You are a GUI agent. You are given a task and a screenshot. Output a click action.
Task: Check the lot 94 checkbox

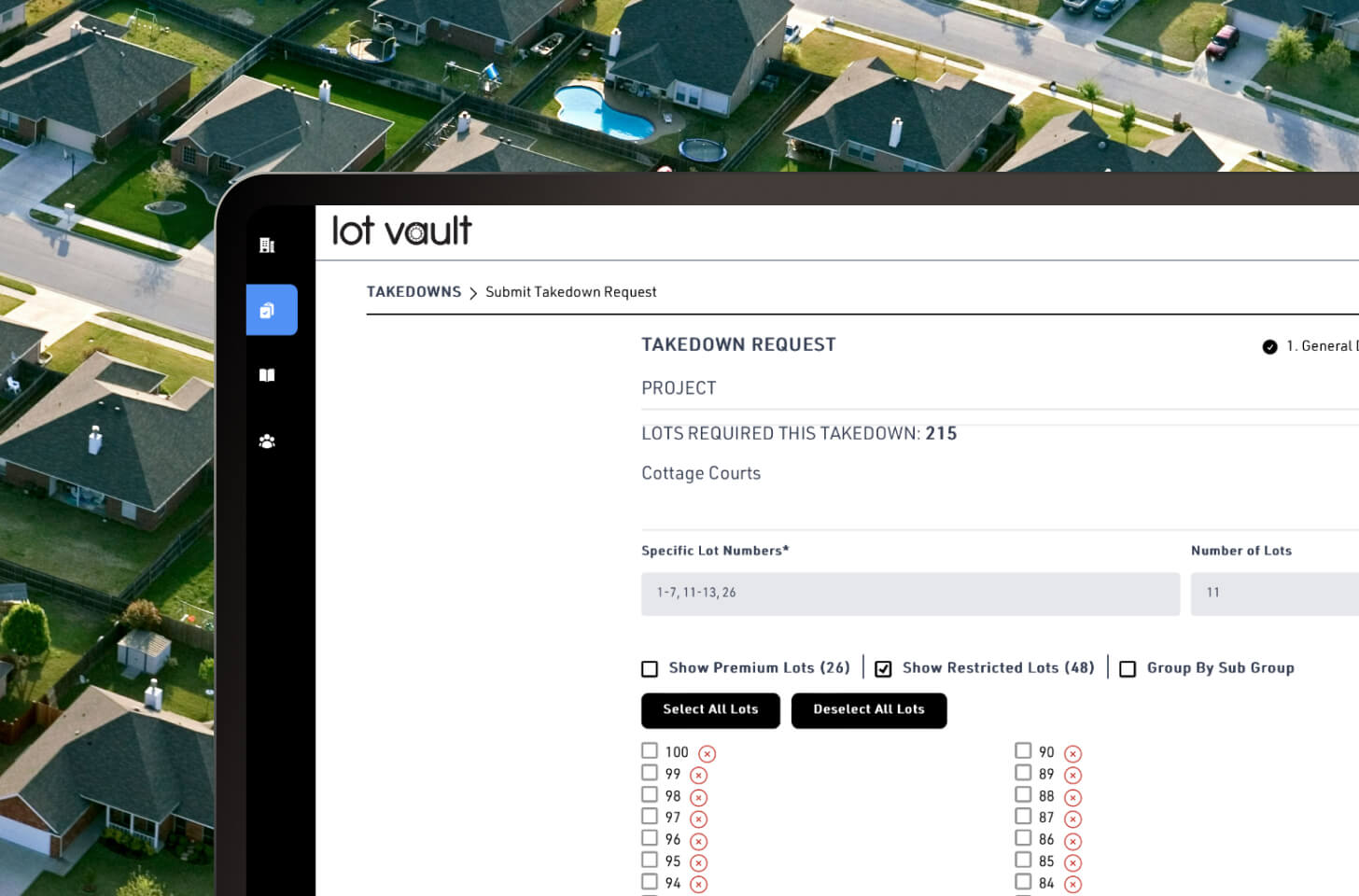coord(650,881)
